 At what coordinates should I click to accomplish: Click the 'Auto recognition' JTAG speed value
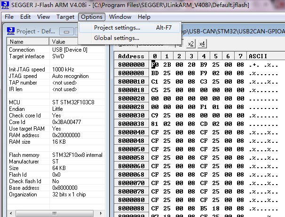point(71,76)
